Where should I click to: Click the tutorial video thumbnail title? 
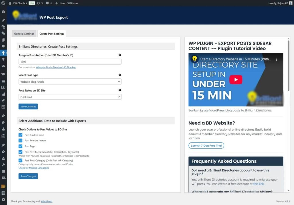pyautogui.click(x=235, y=59)
